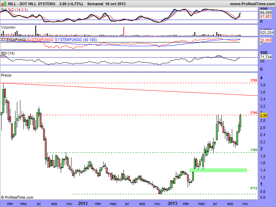Select the yellow 2,95 current price tag
The width and height of the screenshot is (276, 207).
[x=264, y=115]
